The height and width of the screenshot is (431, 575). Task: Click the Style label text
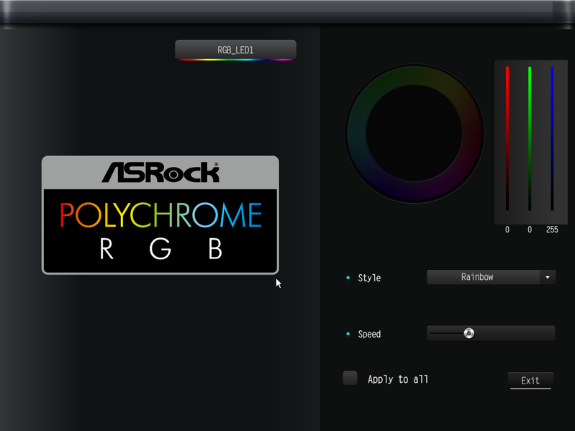click(x=369, y=278)
